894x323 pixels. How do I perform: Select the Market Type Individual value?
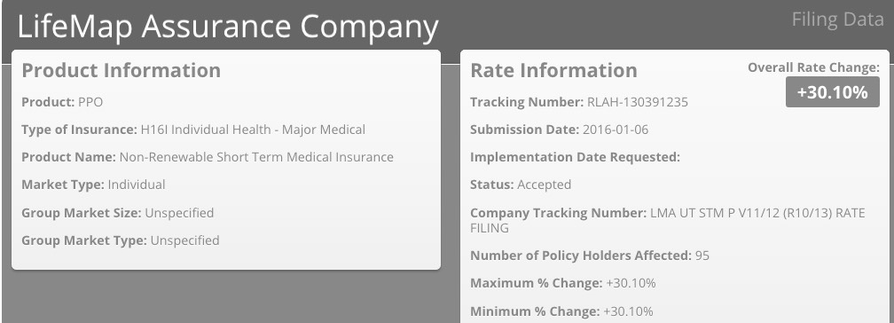tap(137, 185)
